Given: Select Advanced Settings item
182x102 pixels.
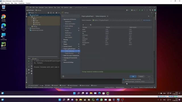Looking at the screenshot, I should (x=69, y=62).
